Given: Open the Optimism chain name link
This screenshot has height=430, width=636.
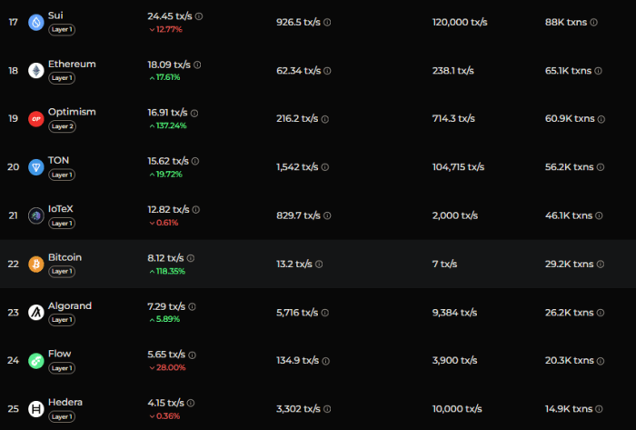Looking at the screenshot, I should click(x=72, y=112).
